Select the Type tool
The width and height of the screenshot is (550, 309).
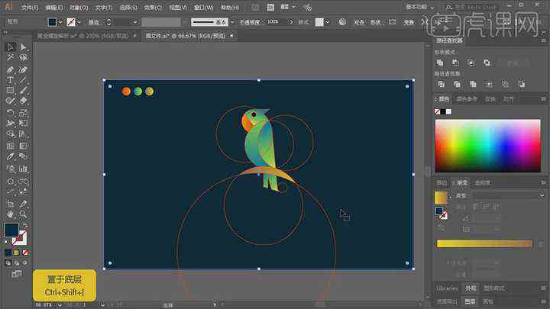[x=10, y=80]
